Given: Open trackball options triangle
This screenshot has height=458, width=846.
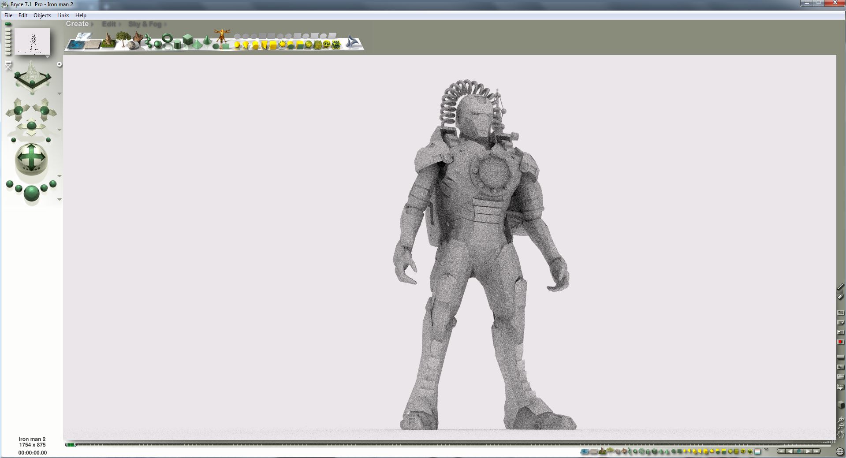Looking at the screenshot, I should [60, 176].
